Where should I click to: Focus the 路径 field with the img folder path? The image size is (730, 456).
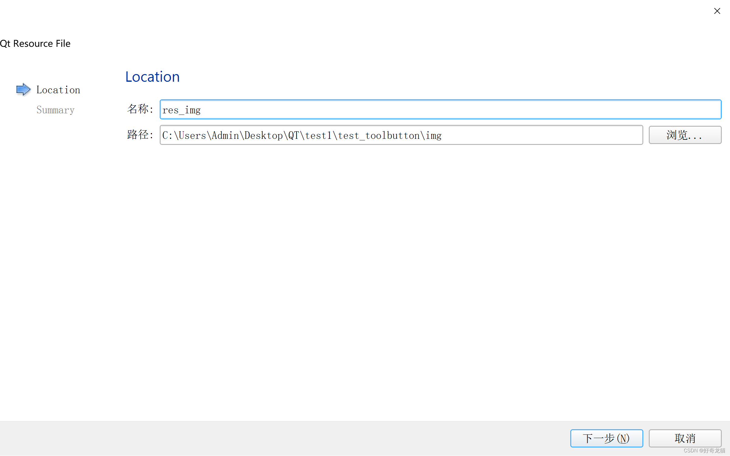401,135
